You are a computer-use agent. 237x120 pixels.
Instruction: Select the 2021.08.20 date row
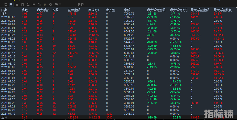click(8, 42)
